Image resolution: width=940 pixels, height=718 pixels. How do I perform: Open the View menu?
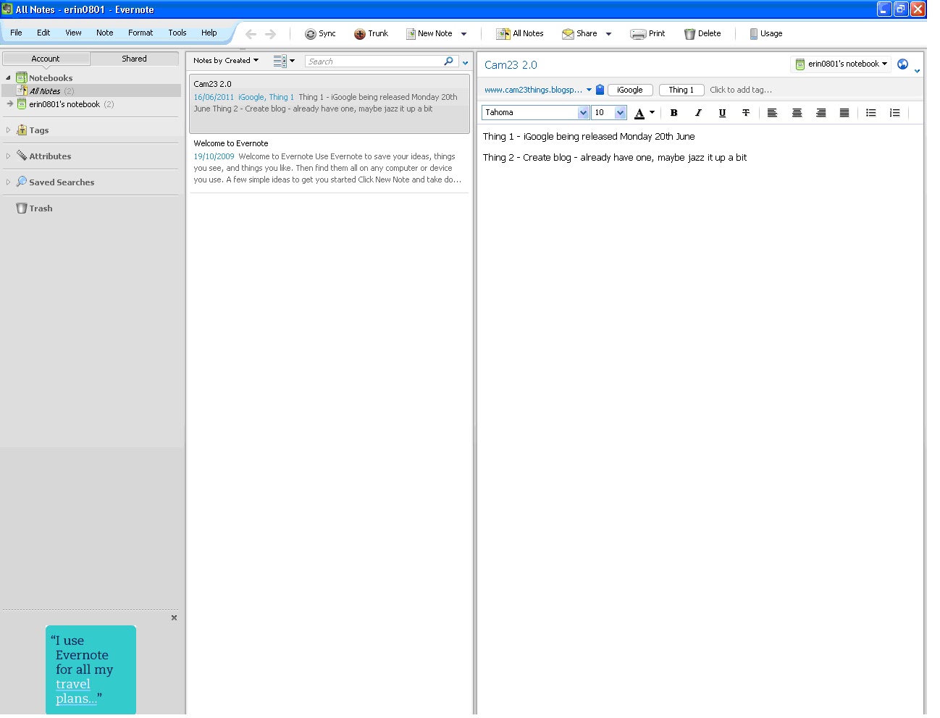click(73, 33)
